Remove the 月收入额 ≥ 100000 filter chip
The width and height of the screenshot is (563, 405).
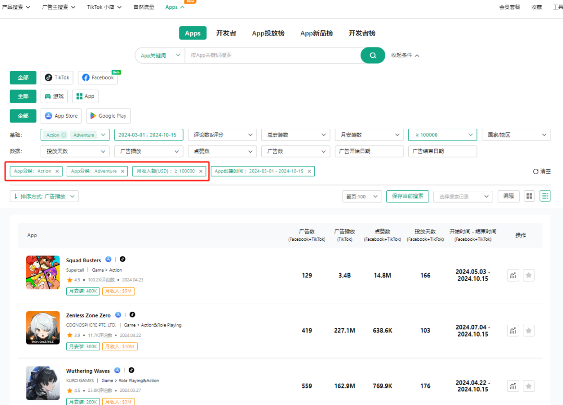pos(201,171)
